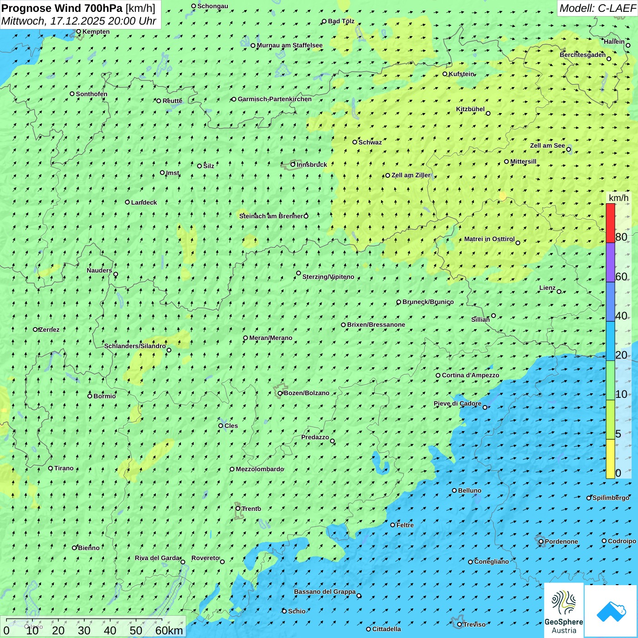Select the yellow 0 km/h legend segment
This screenshot has height=638, width=638.
(x=610, y=459)
